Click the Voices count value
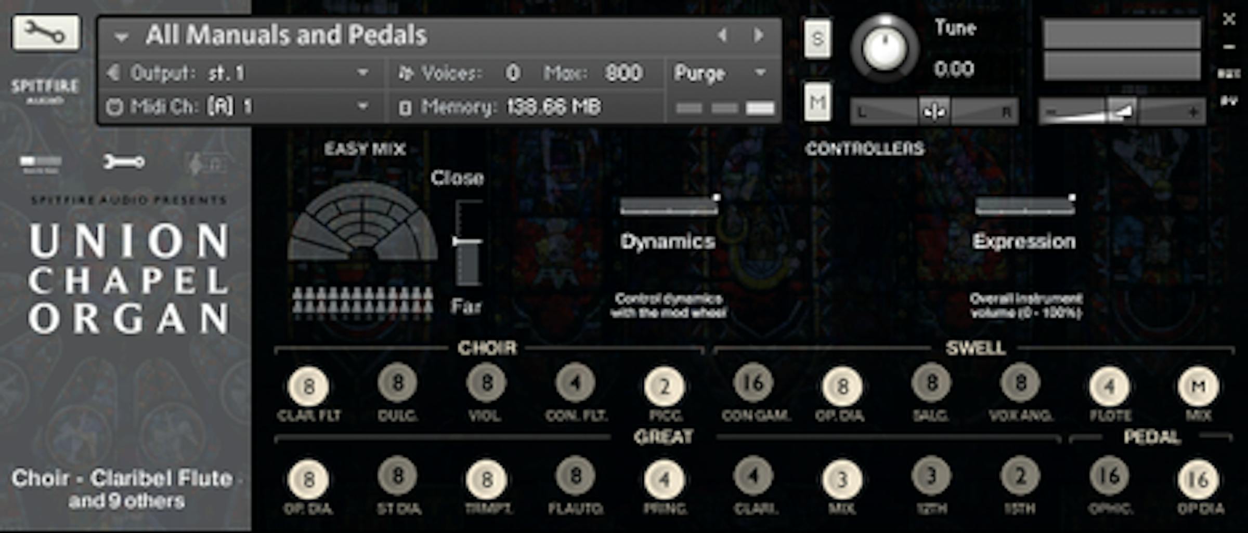1248x533 pixels. point(513,73)
